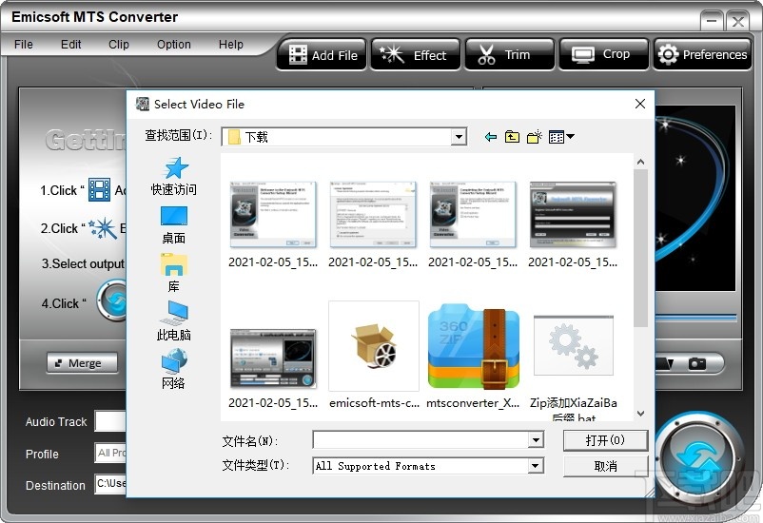Open the Crop tool
Screen dimensions: 763x523
coord(603,55)
